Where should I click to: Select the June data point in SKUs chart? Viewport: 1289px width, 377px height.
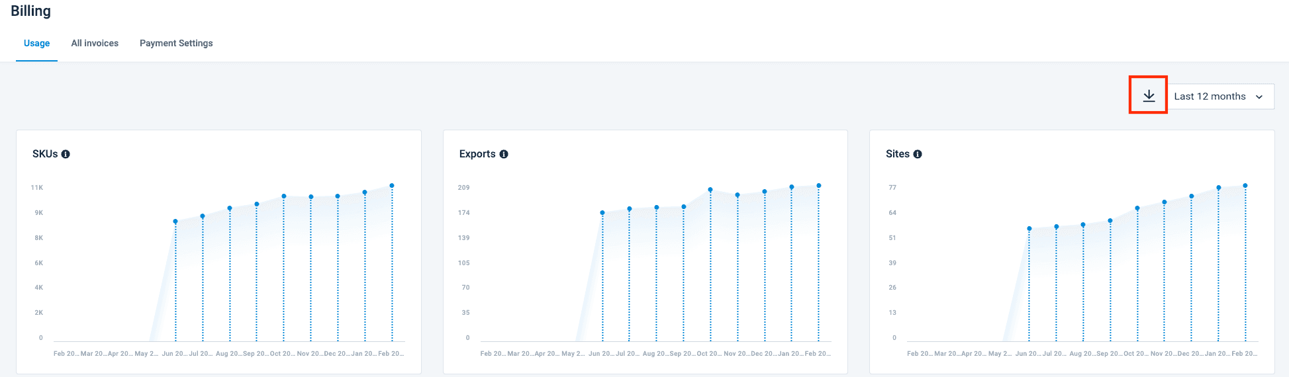(175, 222)
